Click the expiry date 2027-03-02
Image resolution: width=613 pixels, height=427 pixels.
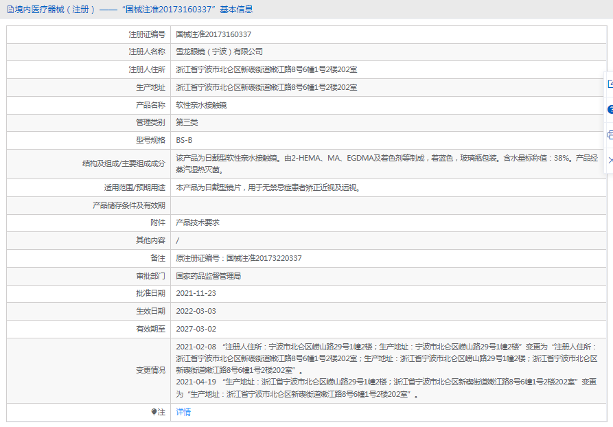(196, 329)
